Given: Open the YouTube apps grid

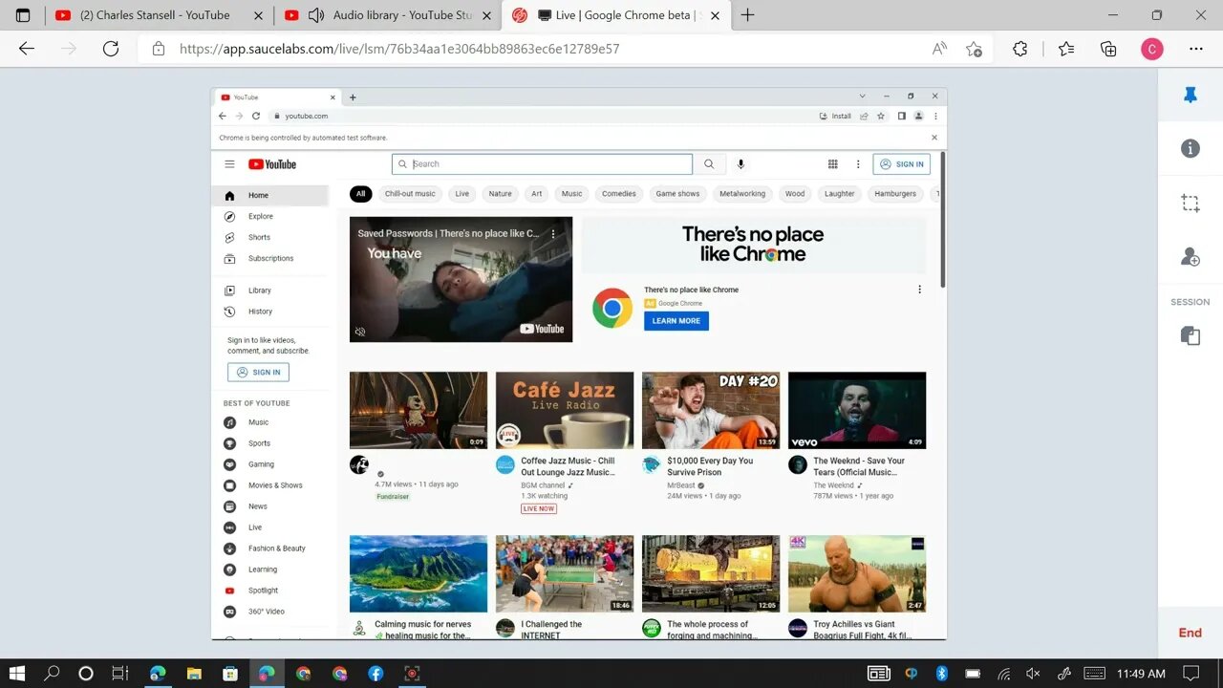Looking at the screenshot, I should [x=833, y=164].
